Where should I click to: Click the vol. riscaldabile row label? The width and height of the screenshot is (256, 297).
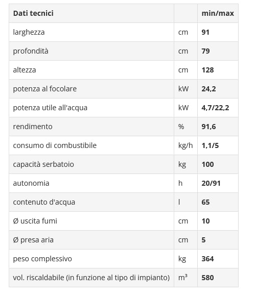(x=91, y=278)
